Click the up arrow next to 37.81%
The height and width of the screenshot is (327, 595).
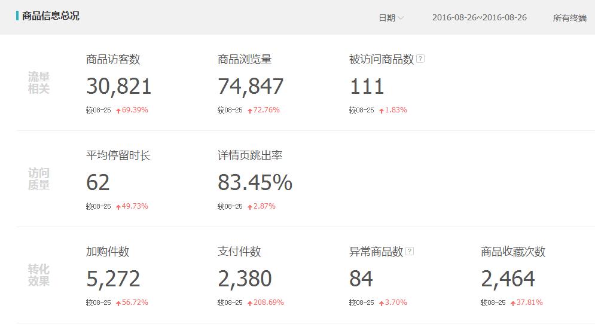pos(513,303)
